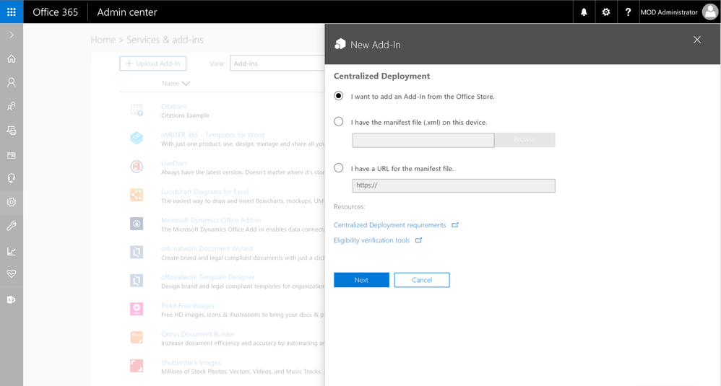Click the Qorus add-in icon
The height and width of the screenshot is (386, 721).
137,338
